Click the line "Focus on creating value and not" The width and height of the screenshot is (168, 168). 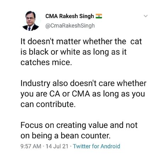point(79,125)
